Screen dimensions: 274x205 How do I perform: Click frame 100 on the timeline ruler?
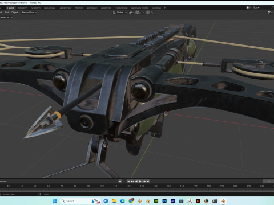click(102, 186)
